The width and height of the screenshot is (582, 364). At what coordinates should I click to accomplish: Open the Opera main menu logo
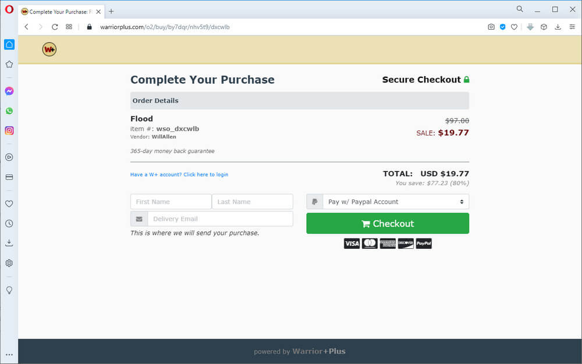tap(9, 9)
